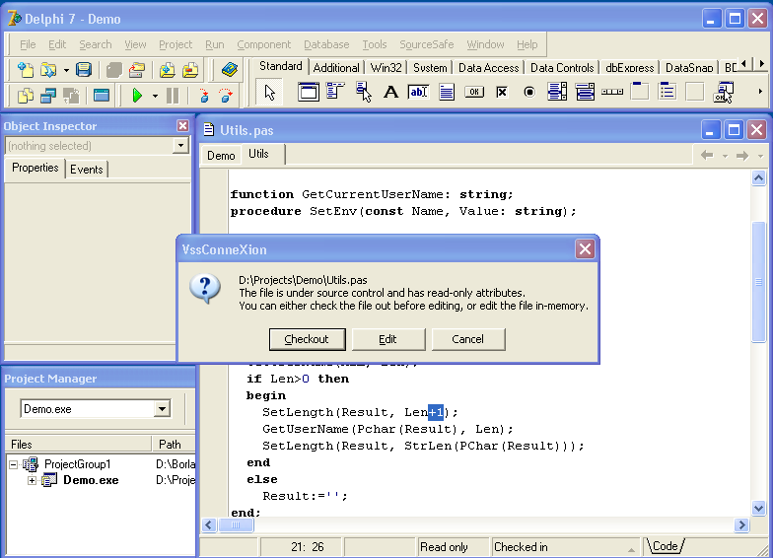773x558 pixels.
Task: Switch to the Events tab
Action: tap(87, 170)
